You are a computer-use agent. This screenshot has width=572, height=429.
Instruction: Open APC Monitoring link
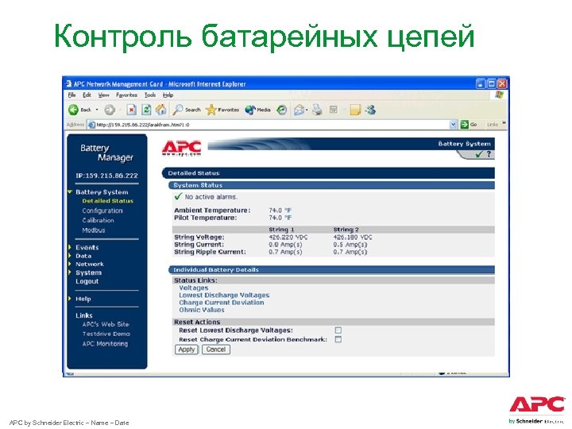[105, 344]
